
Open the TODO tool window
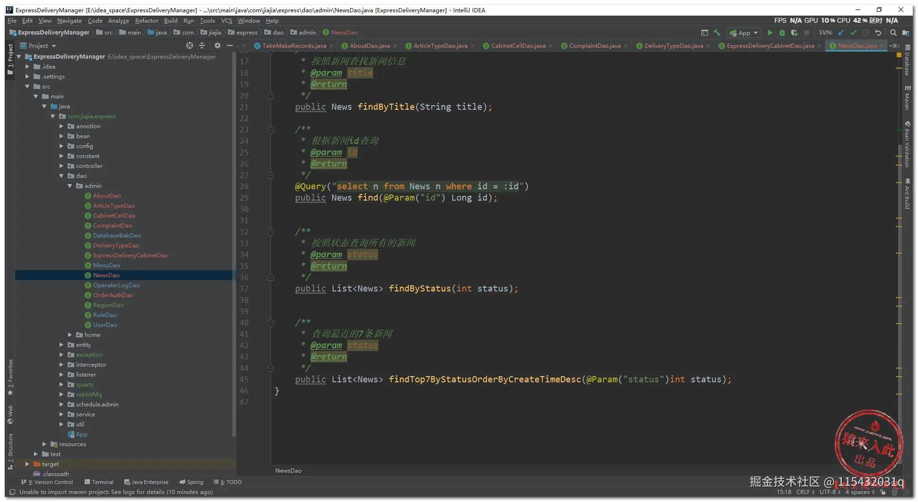coord(227,482)
